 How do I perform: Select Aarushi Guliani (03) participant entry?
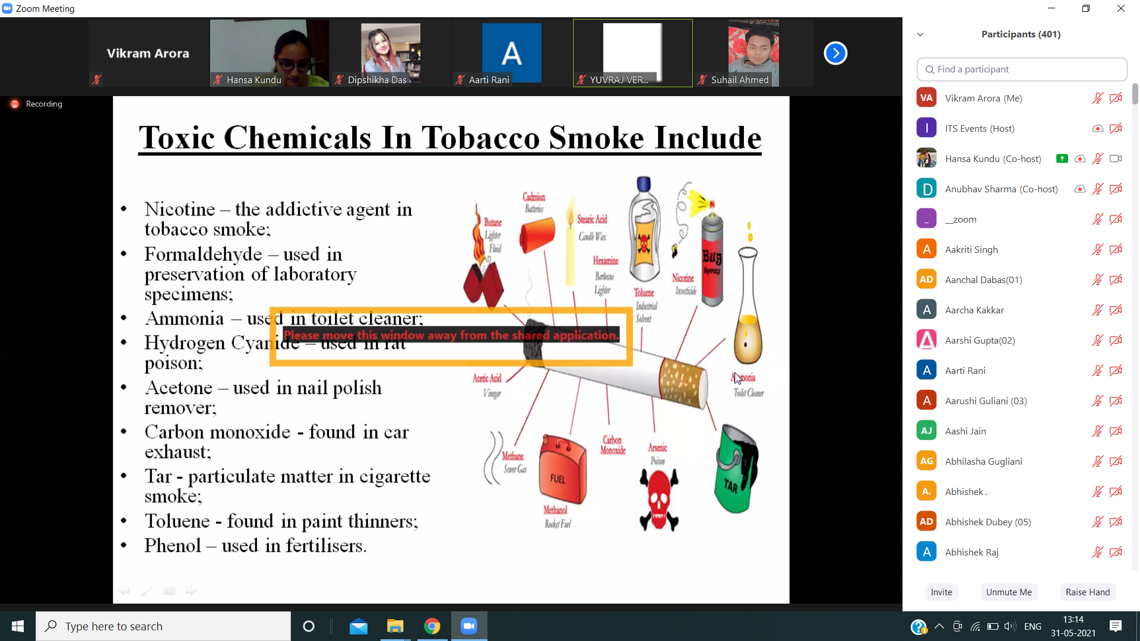(986, 401)
